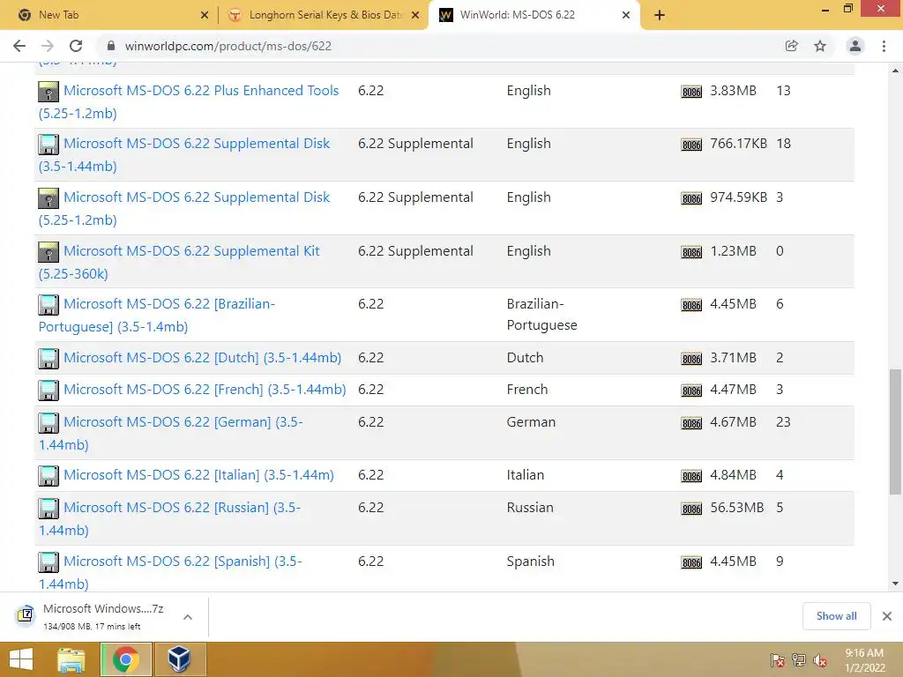This screenshot has width=903, height=677.
Task: Click the scrollbar down arrow
Action: point(895,584)
